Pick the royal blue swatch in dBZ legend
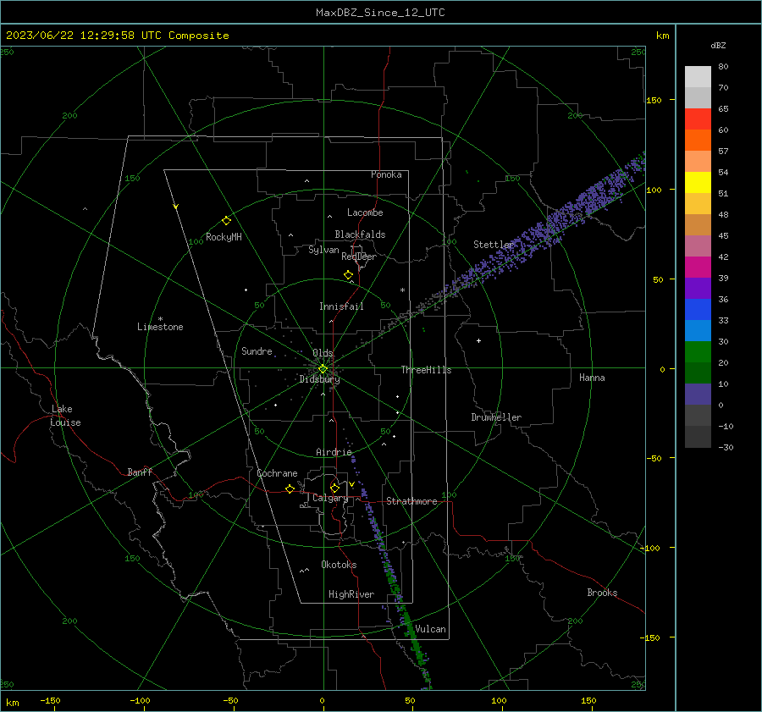762x712 pixels. tap(698, 310)
